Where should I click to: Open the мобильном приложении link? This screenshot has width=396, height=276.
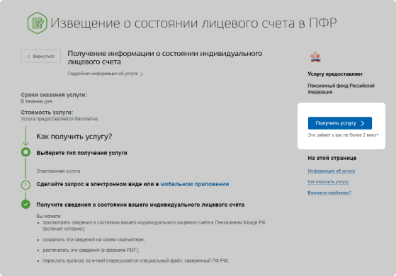[195, 184]
